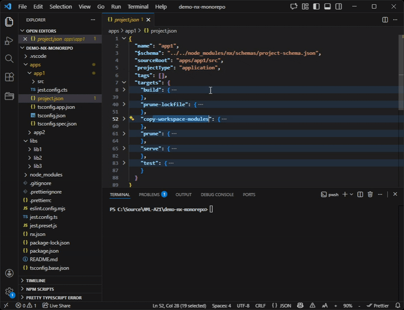Close the bottom panel
The height and width of the screenshot is (310, 404).
click(395, 194)
